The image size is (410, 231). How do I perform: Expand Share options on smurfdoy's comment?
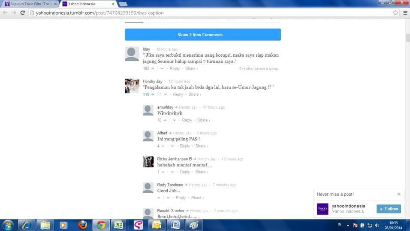[204, 120]
